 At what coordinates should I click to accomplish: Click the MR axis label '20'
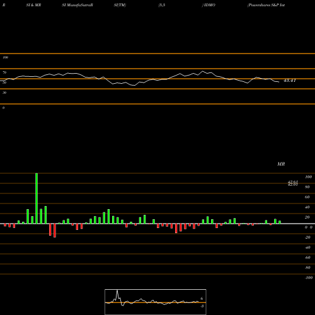(x=307, y=217)
